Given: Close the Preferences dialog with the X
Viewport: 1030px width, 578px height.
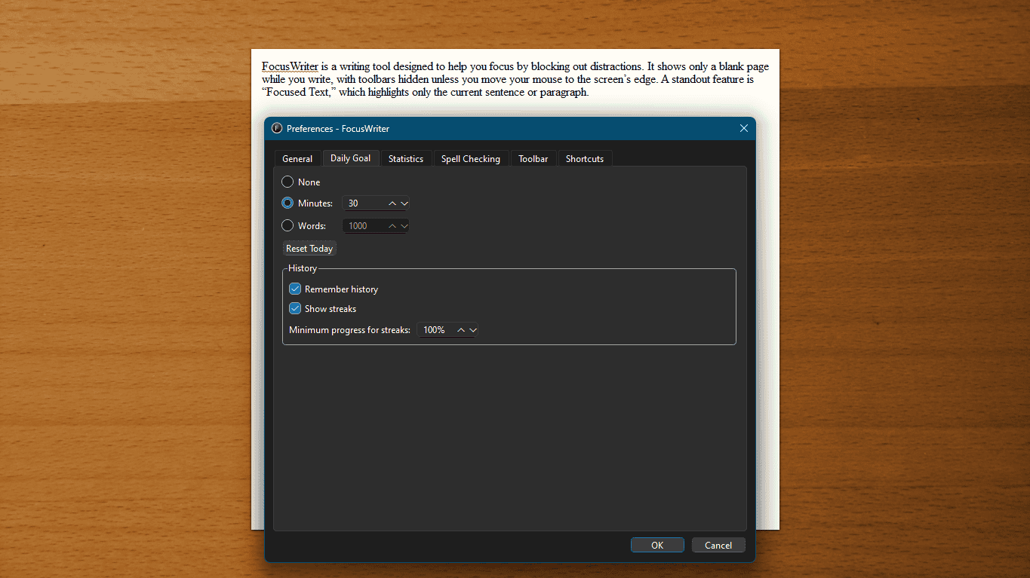Looking at the screenshot, I should coord(743,128).
